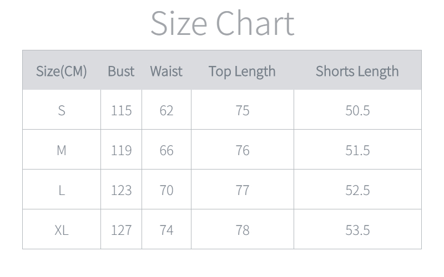Select top length value 77

(243, 190)
